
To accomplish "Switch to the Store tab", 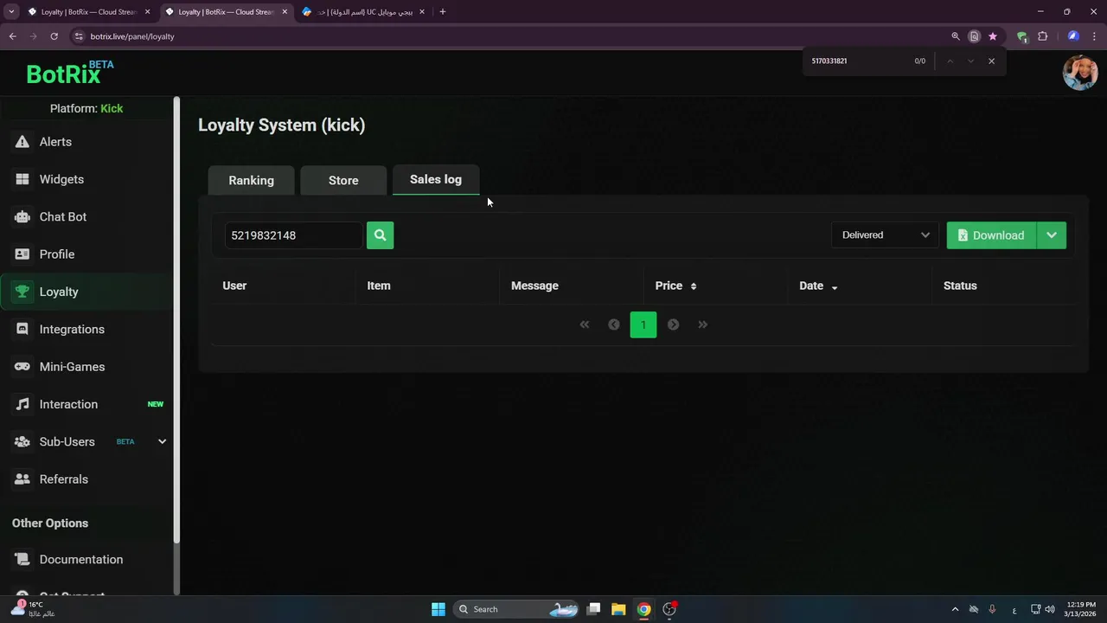I will pyautogui.click(x=343, y=180).
